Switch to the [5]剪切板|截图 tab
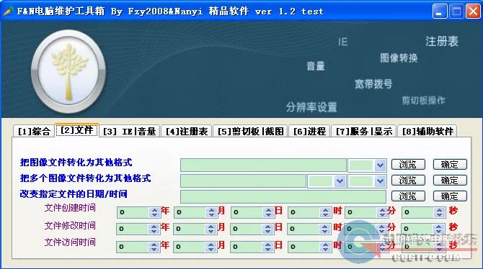The image size is (483, 269). pyautogui.click(x=250, y=132)
